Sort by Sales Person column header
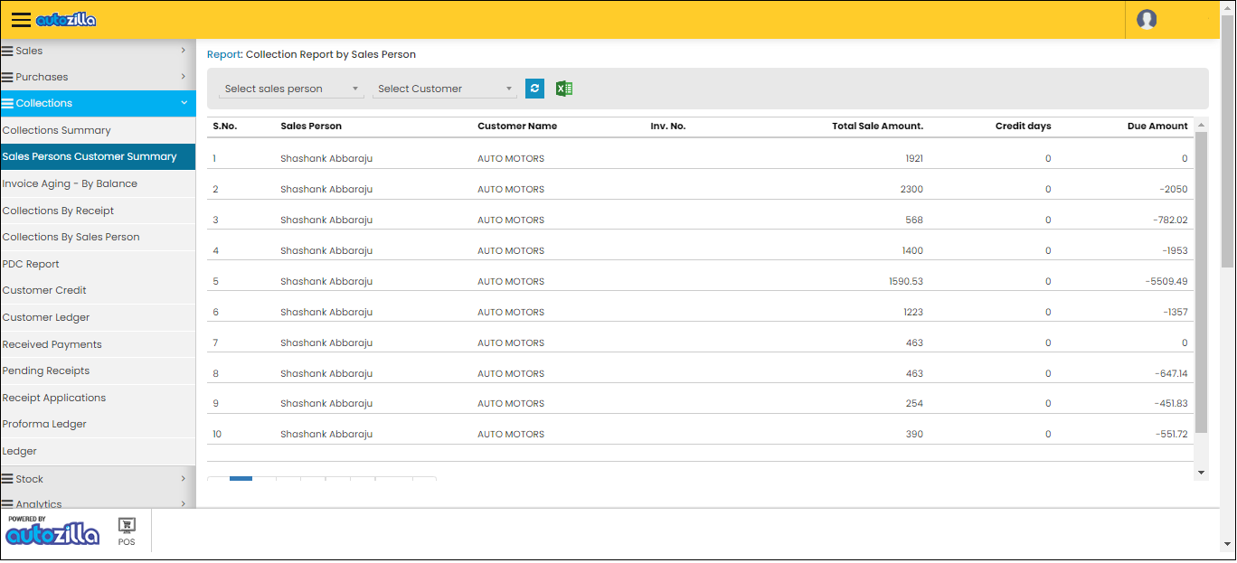The image size is (1237, 563). point(311,126)
